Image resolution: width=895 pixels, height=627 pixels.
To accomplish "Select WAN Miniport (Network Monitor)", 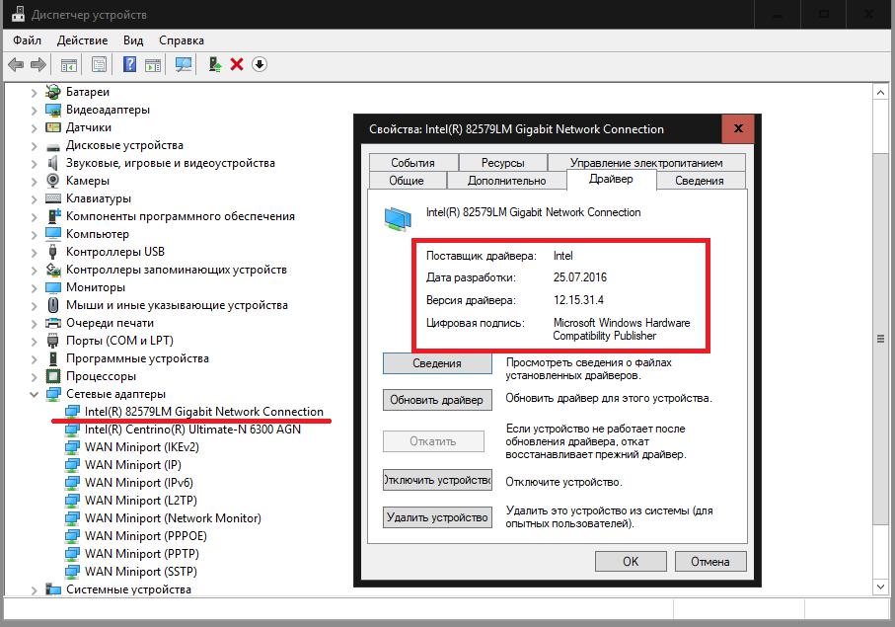I will click(173, 518).
